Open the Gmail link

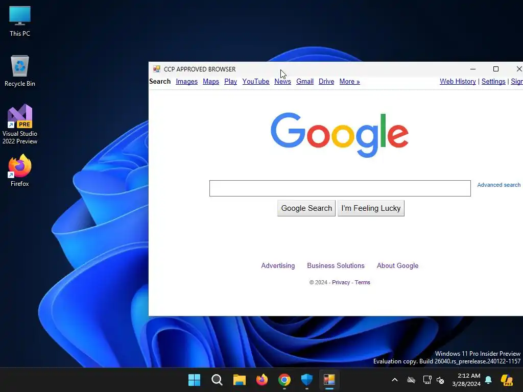[x=305, y=82]
